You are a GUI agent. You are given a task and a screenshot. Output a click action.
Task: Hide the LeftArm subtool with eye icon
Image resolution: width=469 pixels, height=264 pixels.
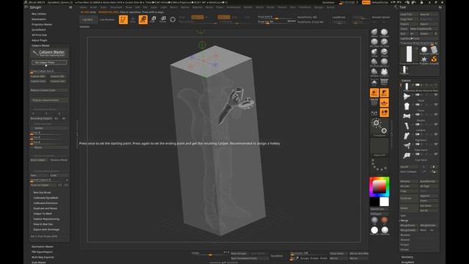point(436,124)
